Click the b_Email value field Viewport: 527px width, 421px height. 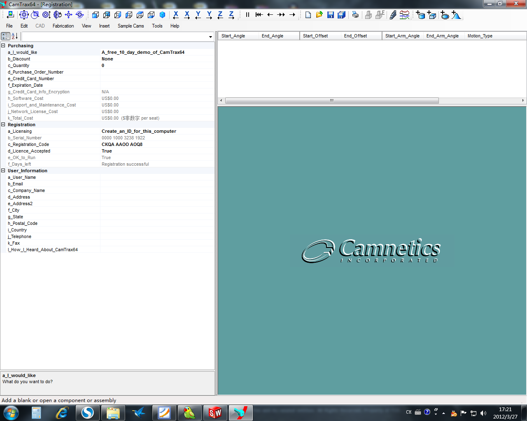(x=157, y=184)
